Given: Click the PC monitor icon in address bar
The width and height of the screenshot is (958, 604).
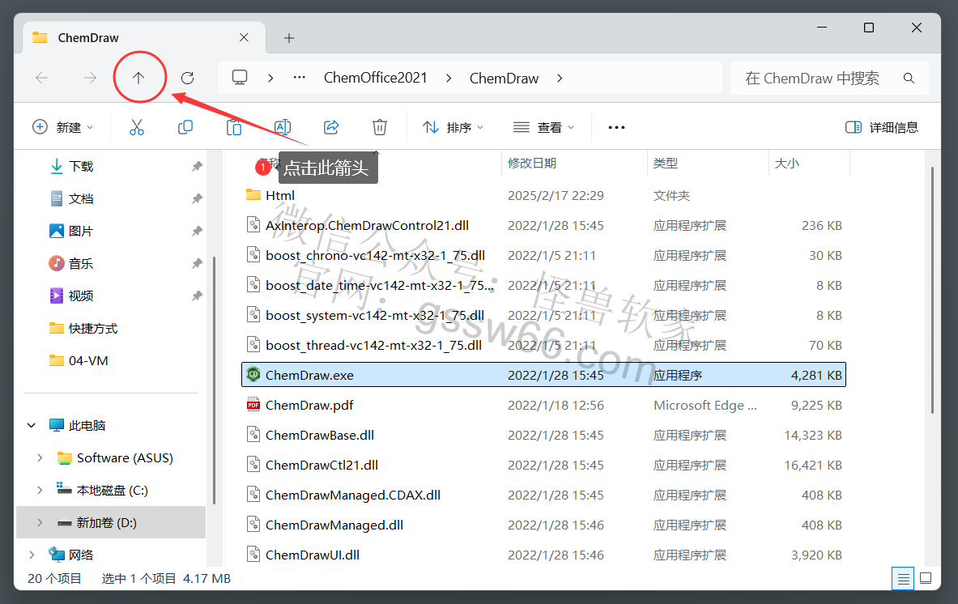Looking at the screenshot, I should [x=240, y=78].
